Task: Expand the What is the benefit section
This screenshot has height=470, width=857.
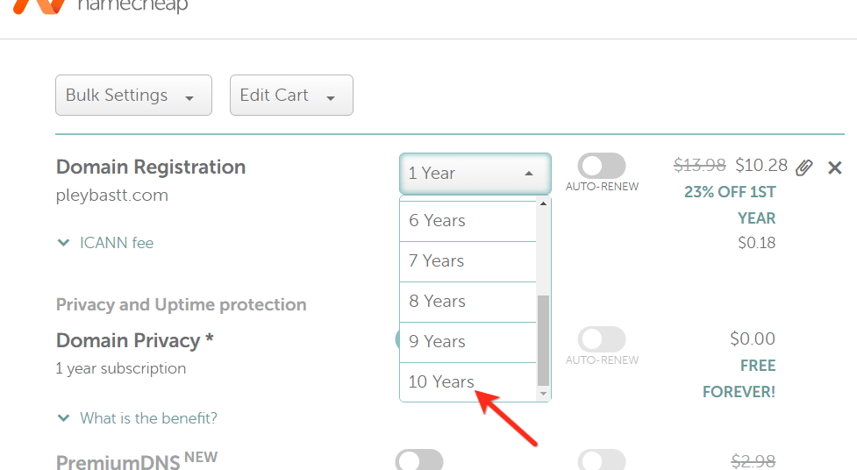Action: click(137, 418)
